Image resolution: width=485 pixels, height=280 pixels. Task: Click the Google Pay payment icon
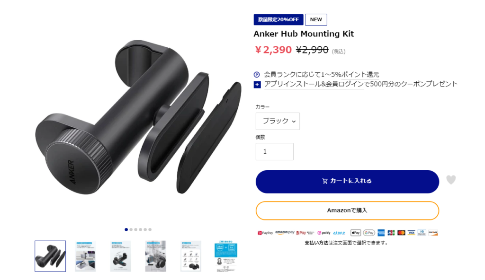coord(369,233)
